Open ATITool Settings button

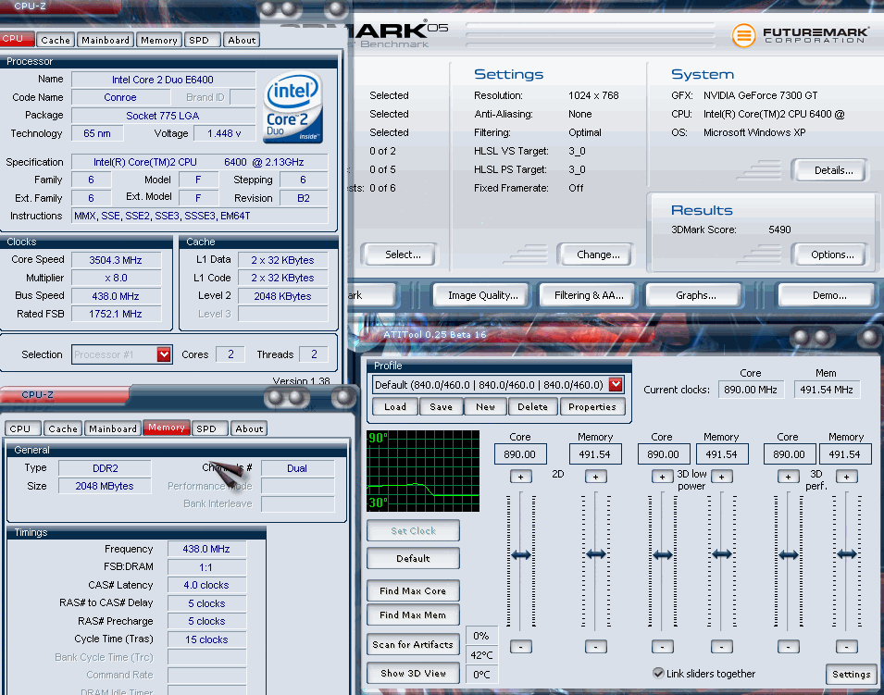click(852, 674)
